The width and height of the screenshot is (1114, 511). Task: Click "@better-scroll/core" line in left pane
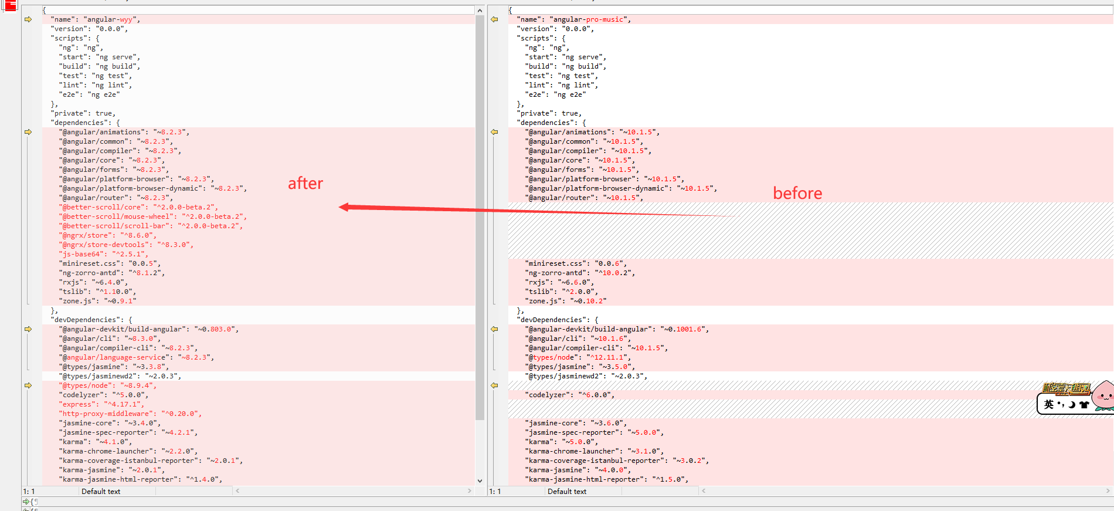(x=138, y=207)
